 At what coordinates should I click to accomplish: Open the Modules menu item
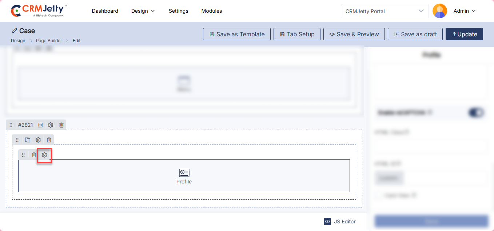point(211,11)
